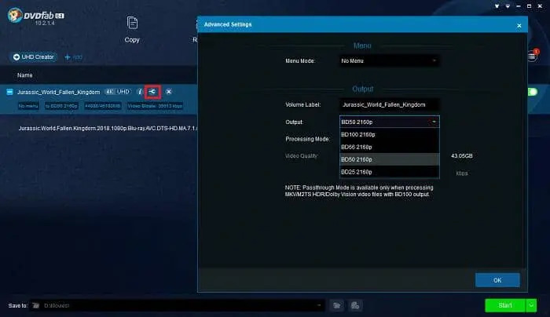This screenshot has height=317, width=550.
Task: Click the Name column header
Action: pyautogui.click(x=25, y=75)
